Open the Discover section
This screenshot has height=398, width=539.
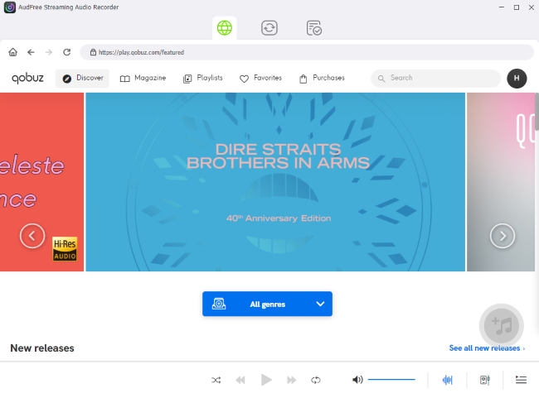(82, 79)
